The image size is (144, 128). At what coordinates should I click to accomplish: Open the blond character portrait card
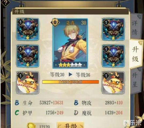(x=70, y=43)
